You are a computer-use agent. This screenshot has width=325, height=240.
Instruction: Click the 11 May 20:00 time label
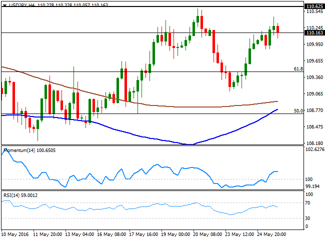47,234
